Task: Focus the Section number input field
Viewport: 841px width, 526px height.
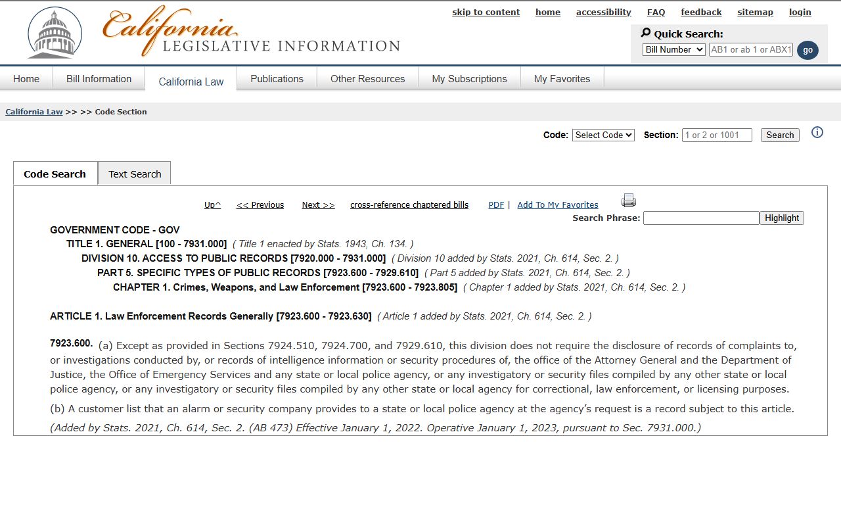Action: 717,135
